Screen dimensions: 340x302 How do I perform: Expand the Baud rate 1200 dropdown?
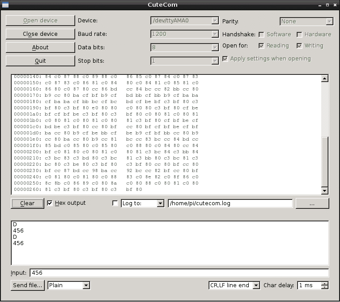(215, 34)
